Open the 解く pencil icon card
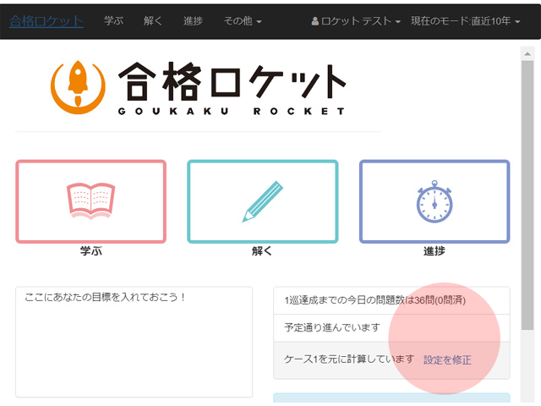 pos(263,201)
